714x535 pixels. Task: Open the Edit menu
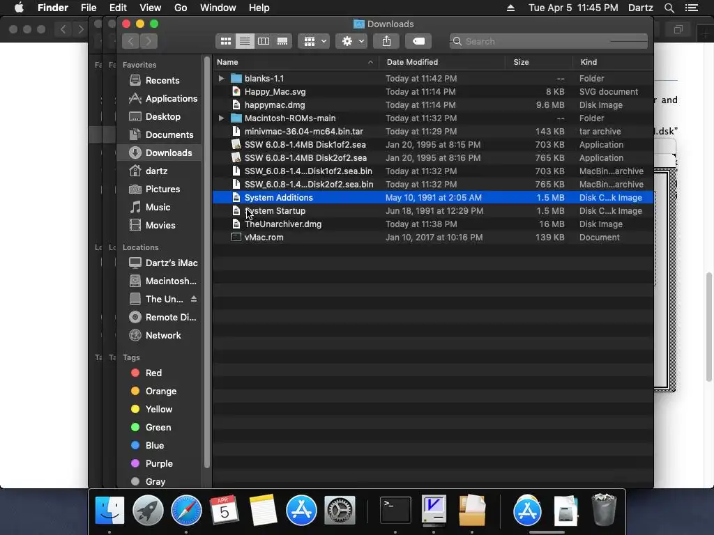118,8
